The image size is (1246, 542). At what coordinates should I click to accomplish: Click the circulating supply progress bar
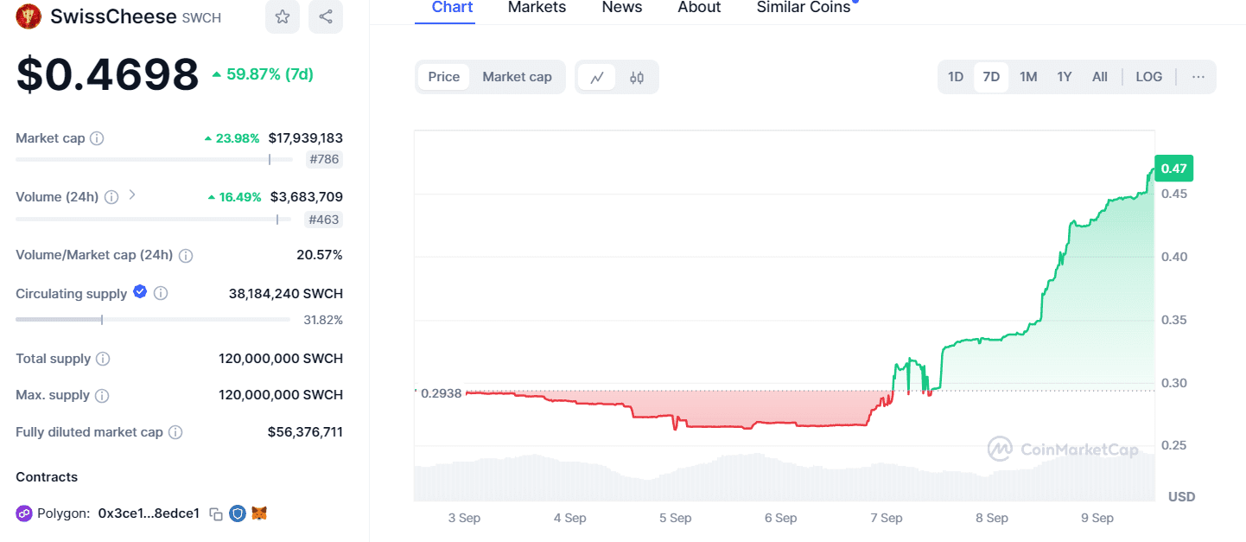[x=153, y=319]
